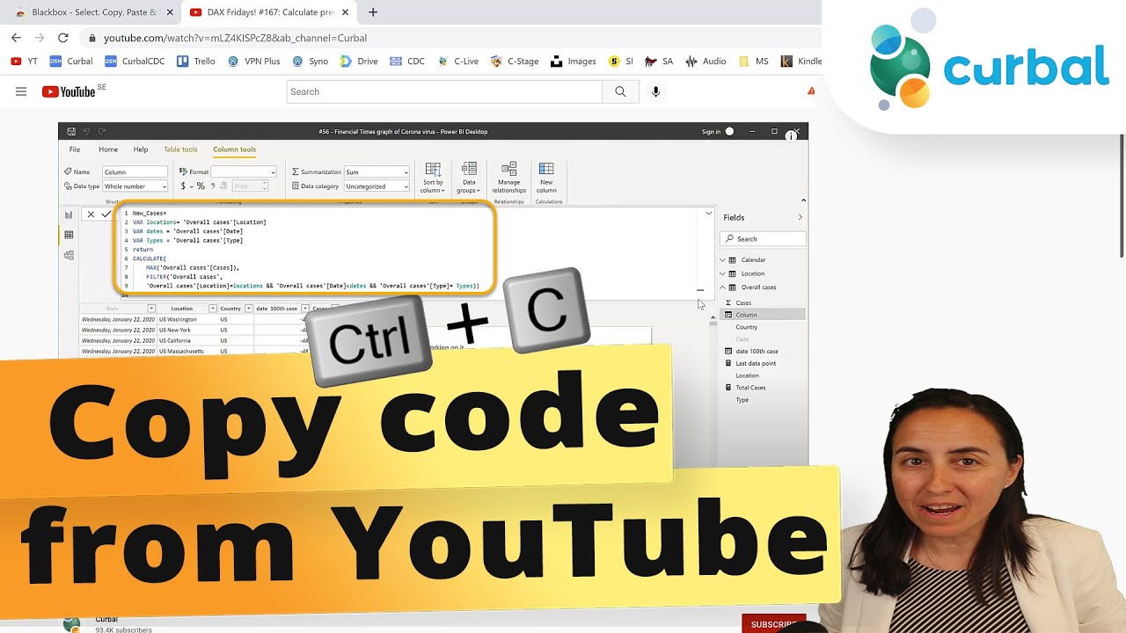Switch to Report view icon
Image resolution: width=1126 pixels, height=633 pixels.
(x=69, y=215)
